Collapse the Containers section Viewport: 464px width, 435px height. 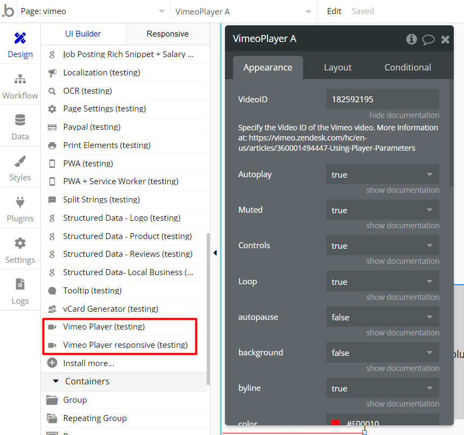(x=55, y=381)
